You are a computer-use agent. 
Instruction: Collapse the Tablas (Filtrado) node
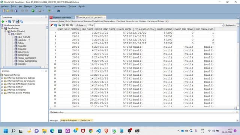5,31
